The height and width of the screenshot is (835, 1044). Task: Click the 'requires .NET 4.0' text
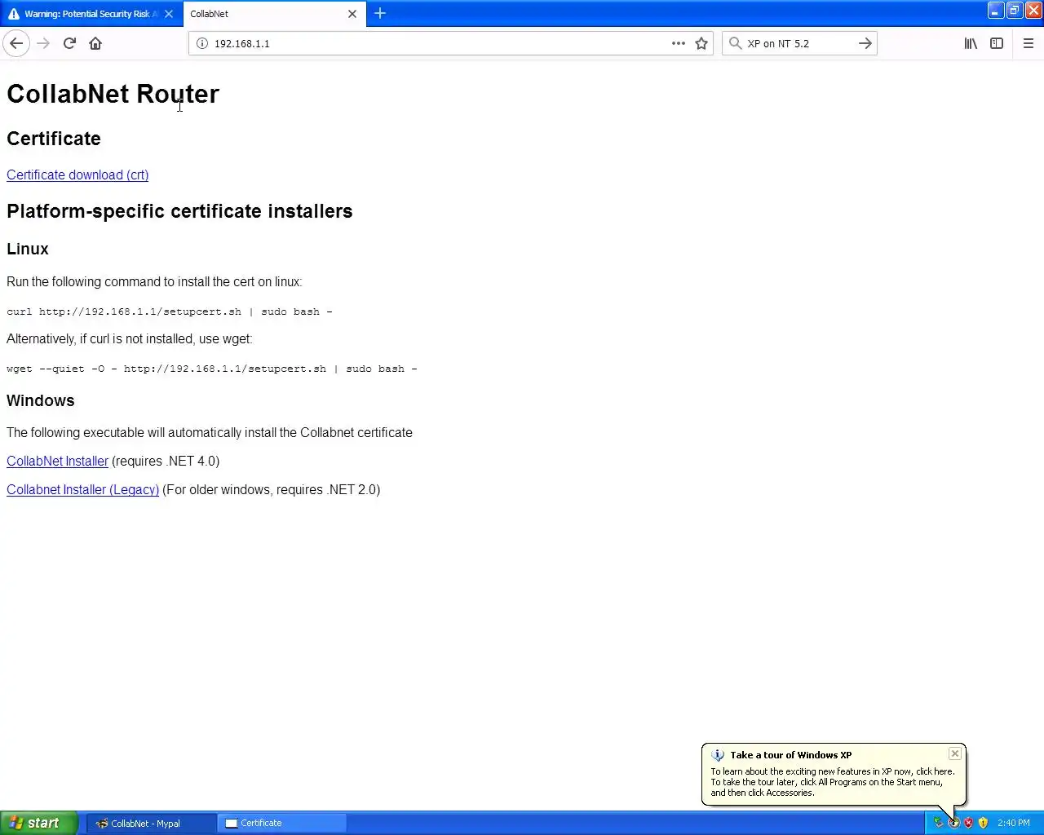coord(166,461)
